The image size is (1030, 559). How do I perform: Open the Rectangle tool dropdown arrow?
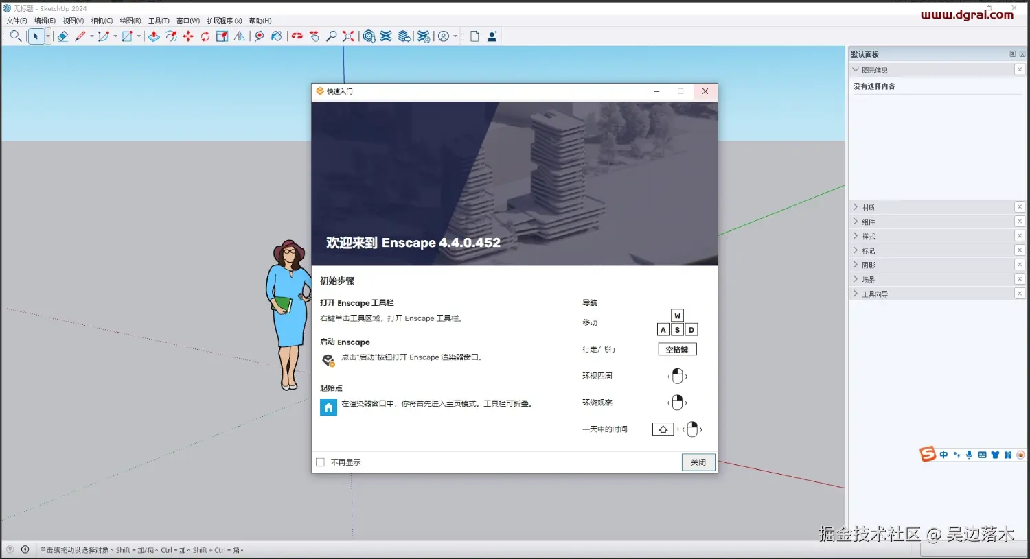click(x=139, y=36)
